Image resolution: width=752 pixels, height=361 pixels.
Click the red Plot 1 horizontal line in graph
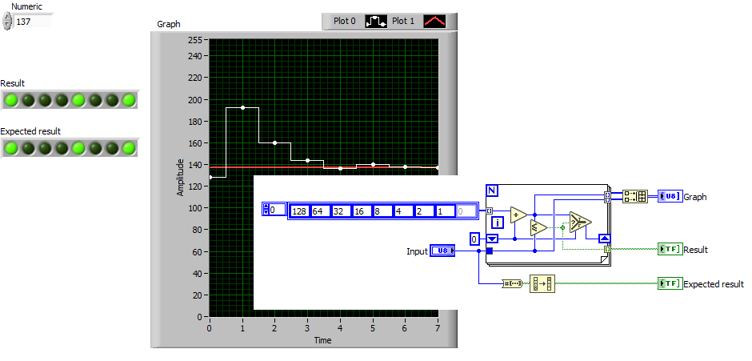pos(324,167)
